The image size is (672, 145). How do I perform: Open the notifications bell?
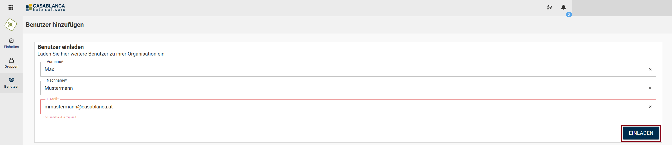tap(563, 7)
